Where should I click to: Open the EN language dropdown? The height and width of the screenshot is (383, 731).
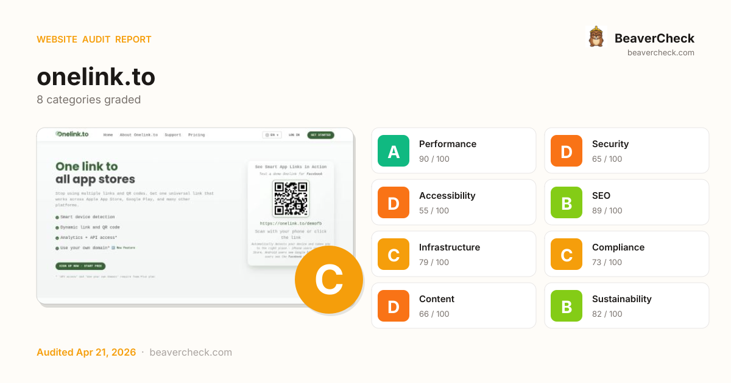click(271, 135)
